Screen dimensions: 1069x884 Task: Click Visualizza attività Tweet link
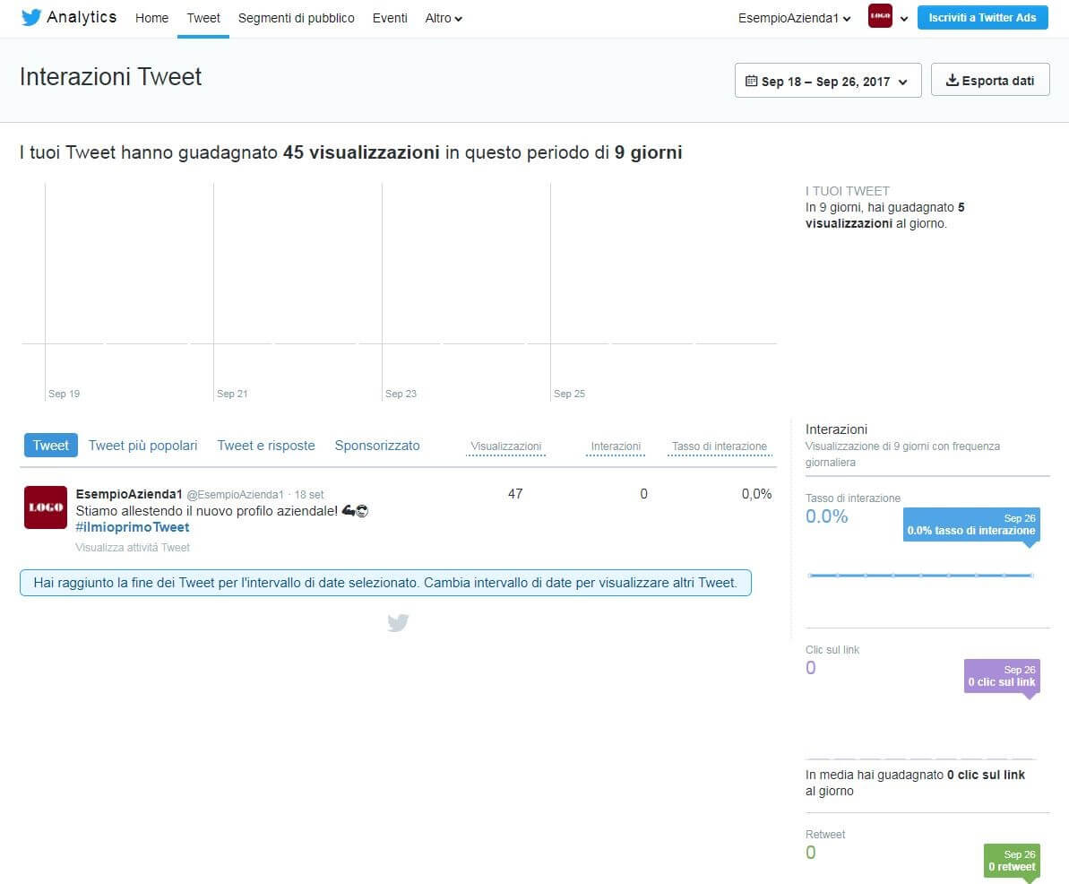(133, 547)
